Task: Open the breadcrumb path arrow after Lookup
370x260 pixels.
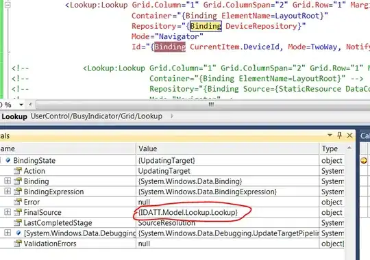Action: coord(172,116)
